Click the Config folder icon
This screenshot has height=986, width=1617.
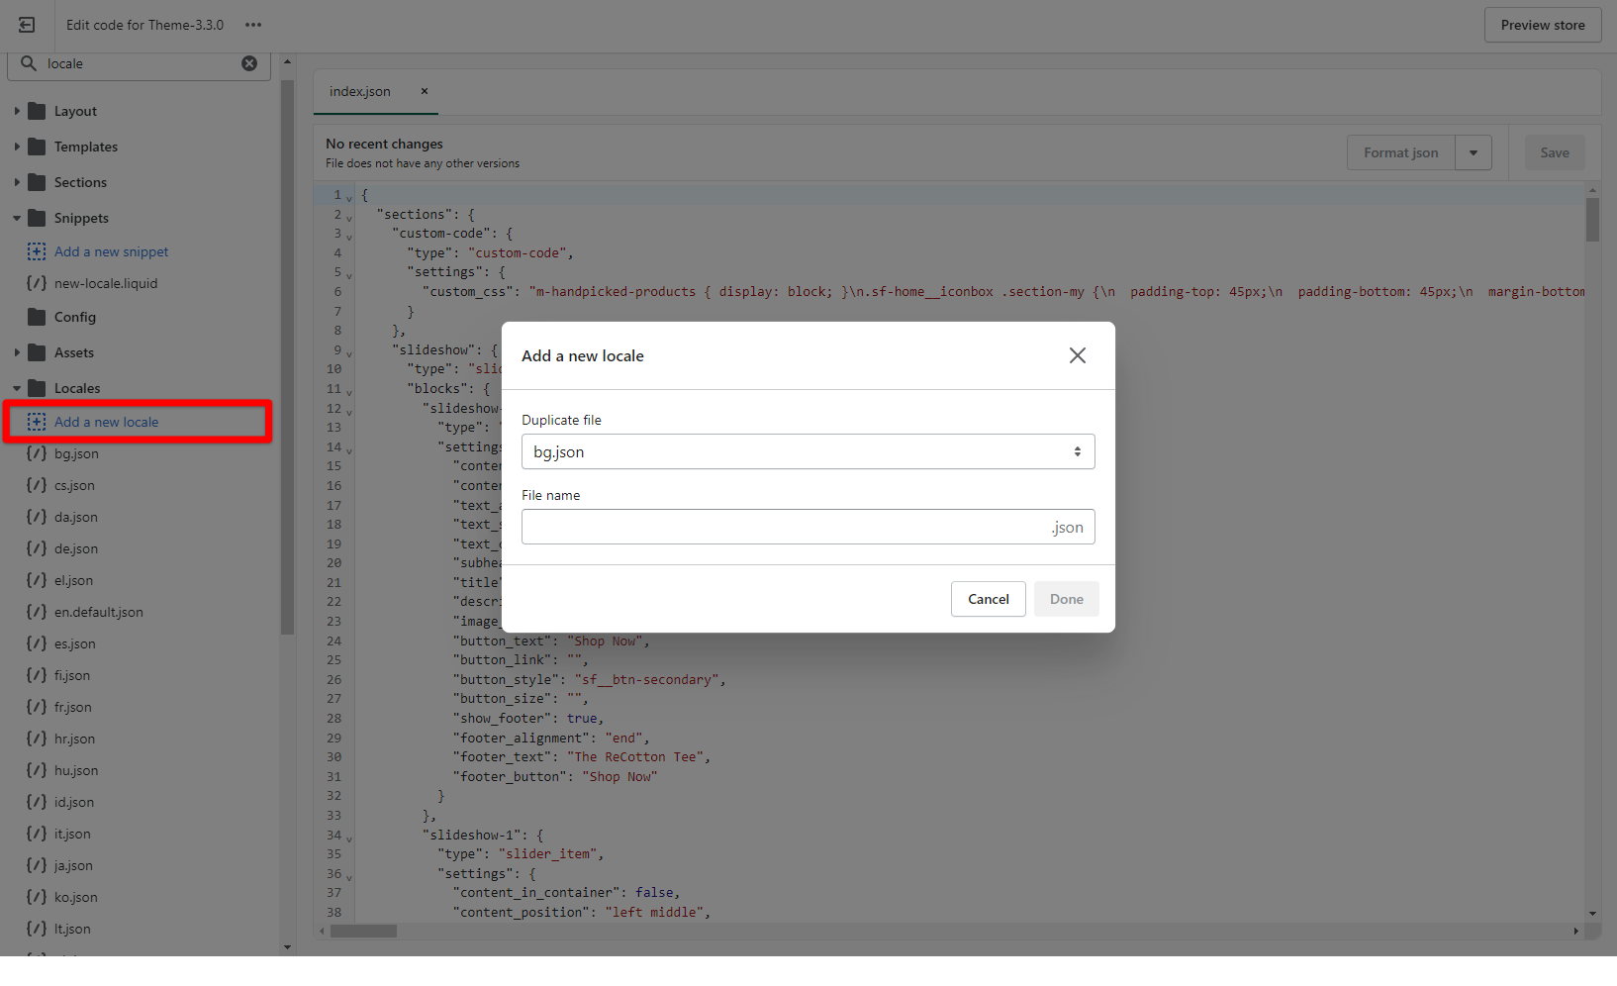(x=38, y=317)
